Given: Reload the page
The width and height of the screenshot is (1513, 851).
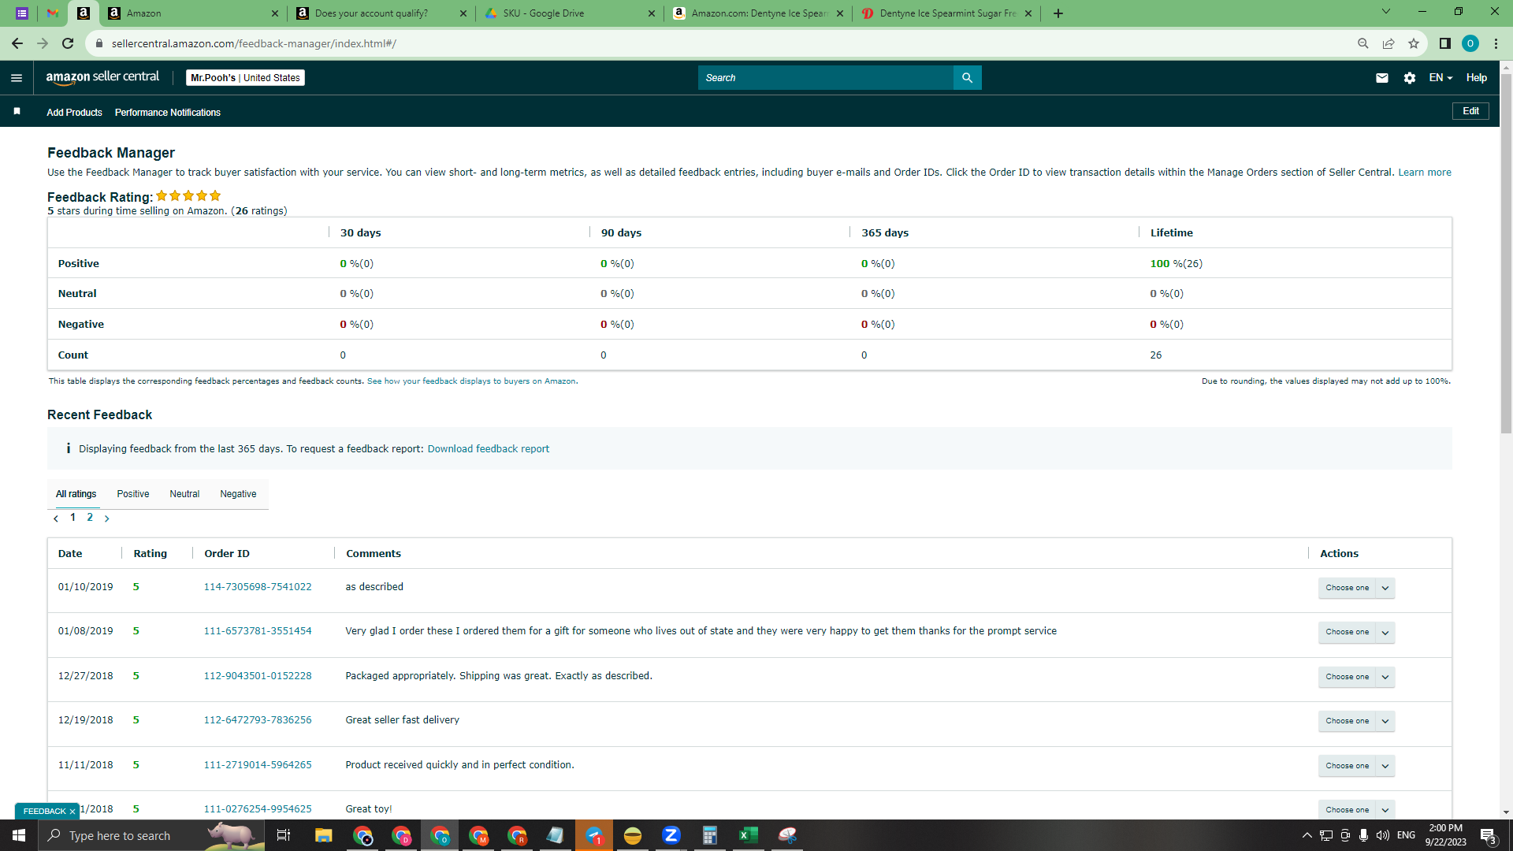Looking at the screenshot, I should [x=68, y=44].
